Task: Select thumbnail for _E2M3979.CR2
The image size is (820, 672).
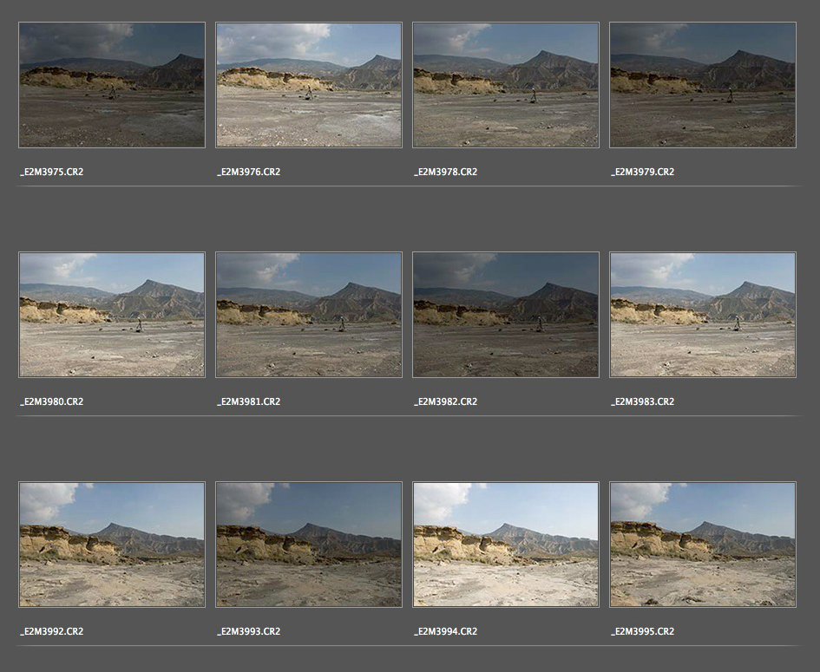Action: tap(703, 85)
